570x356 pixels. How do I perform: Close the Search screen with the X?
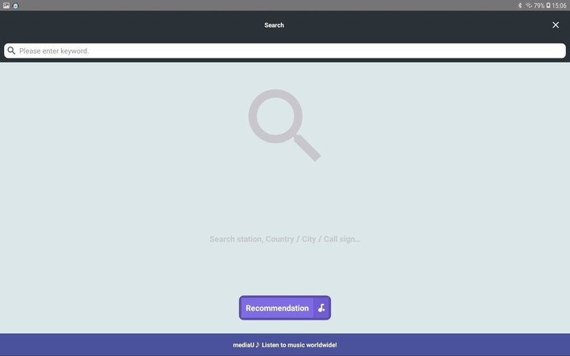(x=555, y=25)
